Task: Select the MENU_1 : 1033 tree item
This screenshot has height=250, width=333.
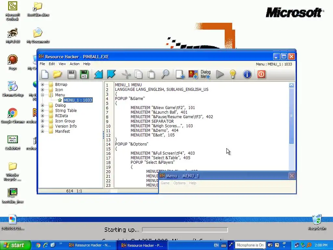Action: [78, 100]
